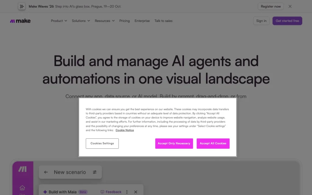The height and width of the screenshot is (195, 312).
Task: Click the Beta badge next to Maia
Action: [83, 192]
